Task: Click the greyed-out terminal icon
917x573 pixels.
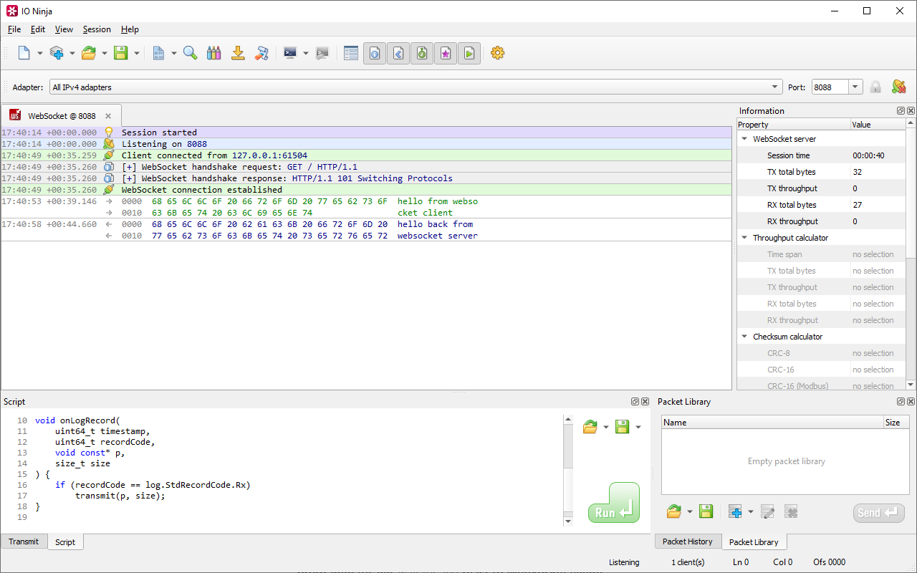Action: pyautogui.click(x=322, y=53)
